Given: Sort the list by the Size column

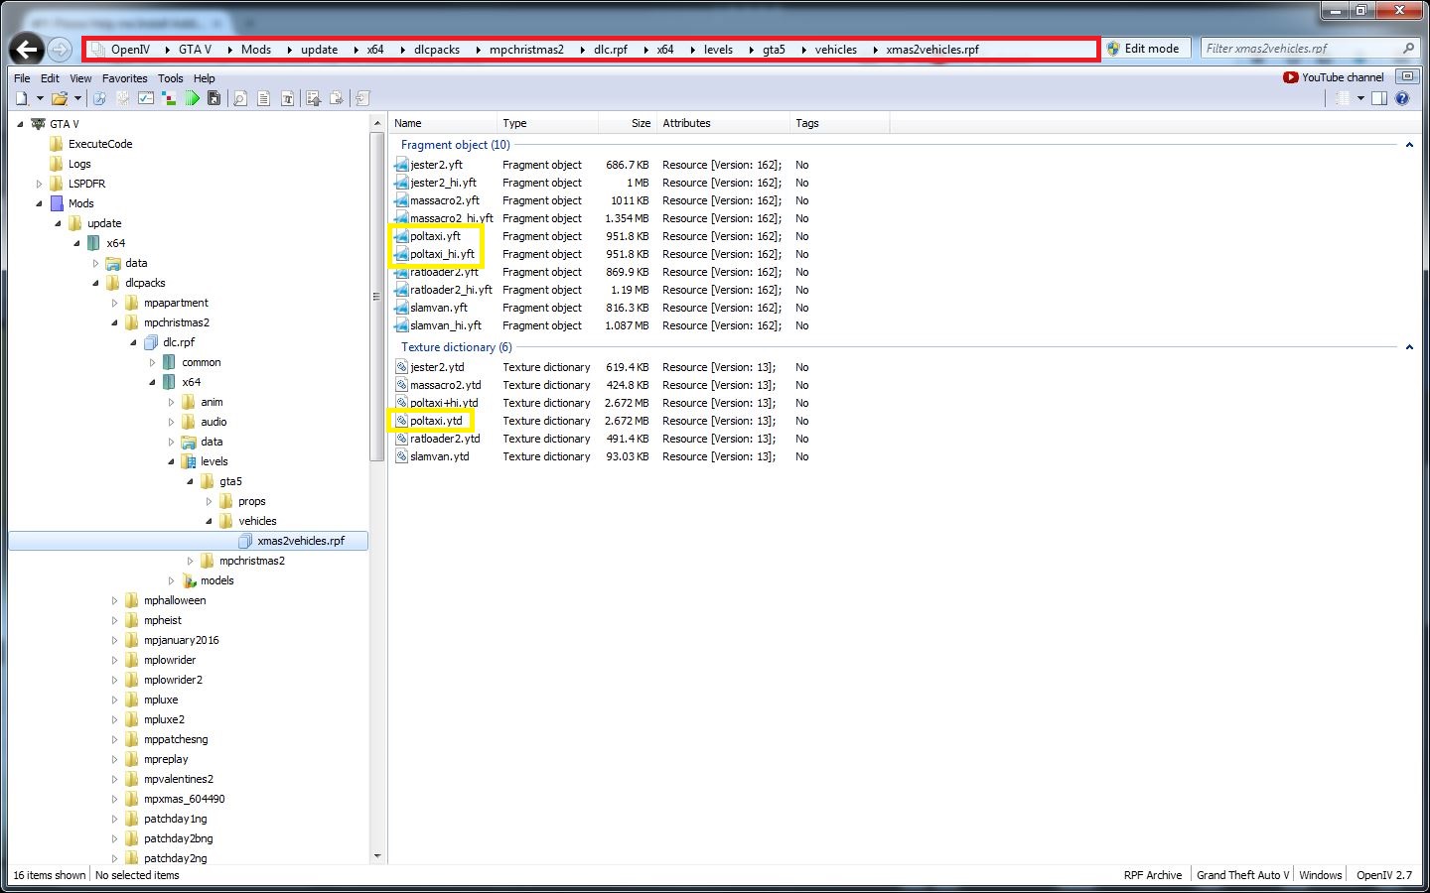Looking at the screenshot, I should click(x=627, y=123).
